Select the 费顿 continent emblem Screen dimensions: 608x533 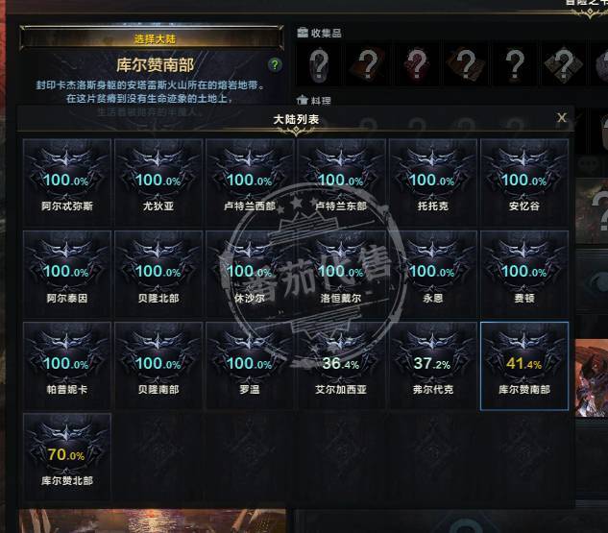pos(524,274)
